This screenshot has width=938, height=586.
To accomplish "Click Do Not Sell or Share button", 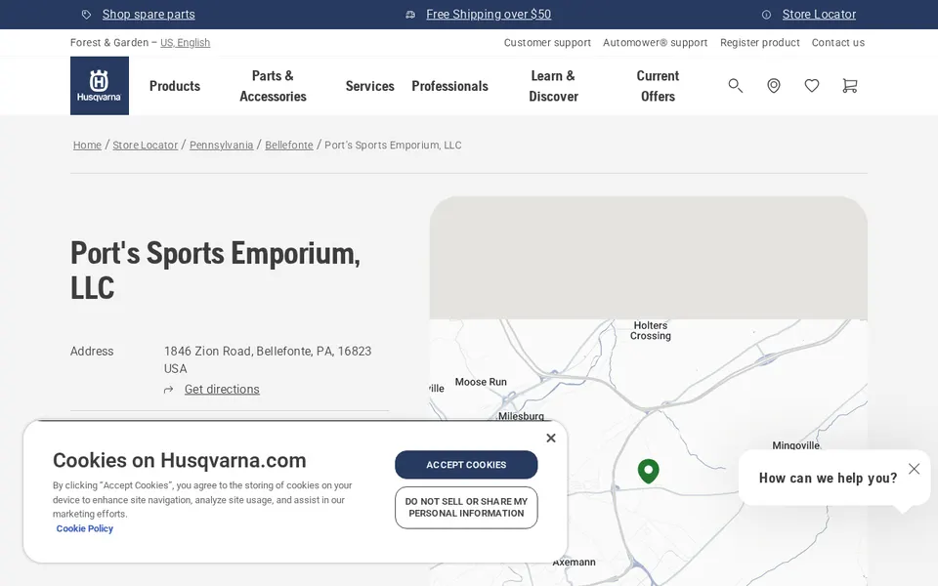I will [x=466, y=508].
